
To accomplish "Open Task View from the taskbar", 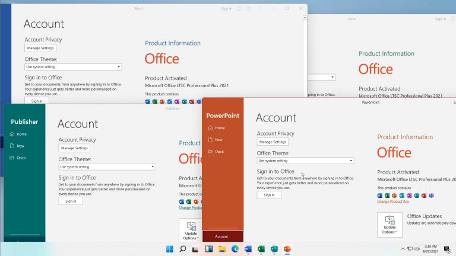I will pos(195,249).
